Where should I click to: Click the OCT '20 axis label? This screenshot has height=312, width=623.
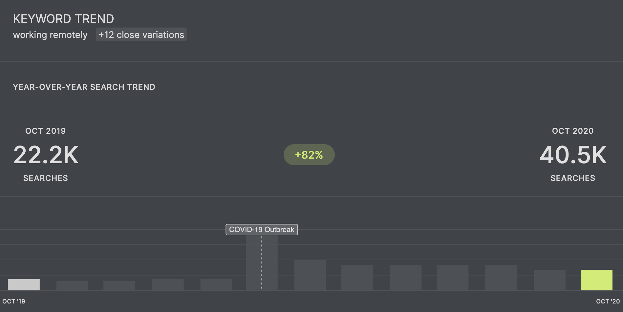tap(608, 301)
